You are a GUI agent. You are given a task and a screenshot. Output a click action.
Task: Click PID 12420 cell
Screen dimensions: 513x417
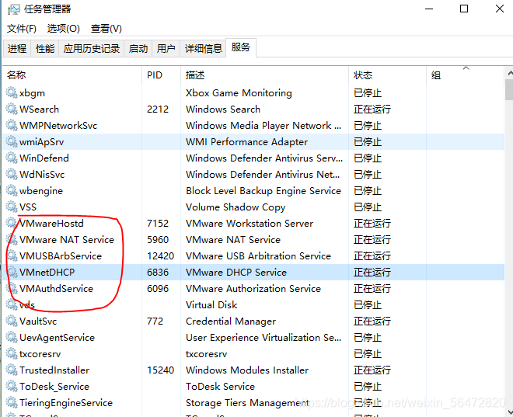tap(160, 256)
